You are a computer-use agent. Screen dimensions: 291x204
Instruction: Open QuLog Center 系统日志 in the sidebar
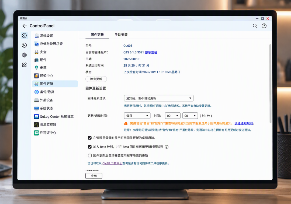point(57,117)
